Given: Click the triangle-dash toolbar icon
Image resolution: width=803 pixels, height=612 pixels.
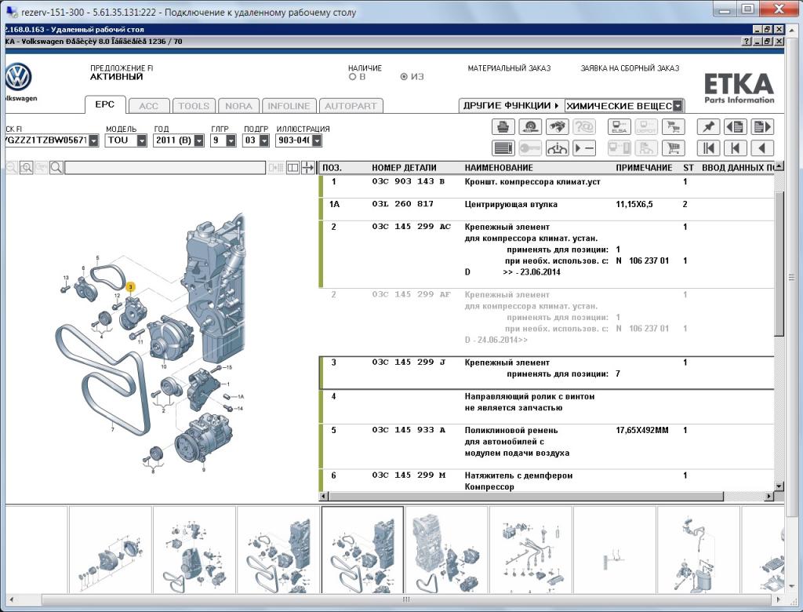Looking at the screenshot, I should click(x=584, y=148).
